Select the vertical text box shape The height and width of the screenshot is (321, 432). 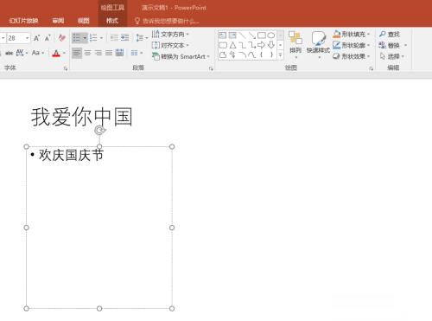coord(232,35)
